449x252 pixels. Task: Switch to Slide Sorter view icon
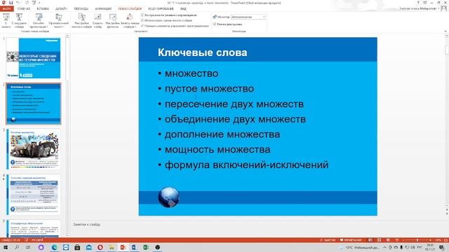[379, 240]
